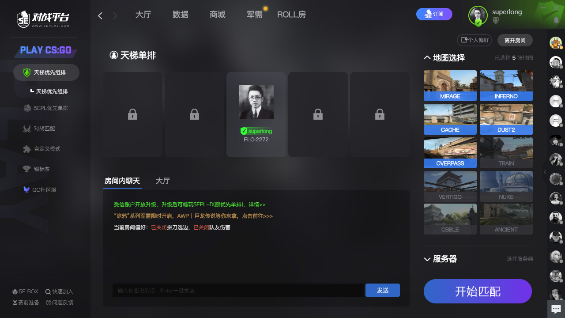Click the 订阅 subscribe button
The height and width of the screenshot is (318, 565).
click(x=434, y=14)
